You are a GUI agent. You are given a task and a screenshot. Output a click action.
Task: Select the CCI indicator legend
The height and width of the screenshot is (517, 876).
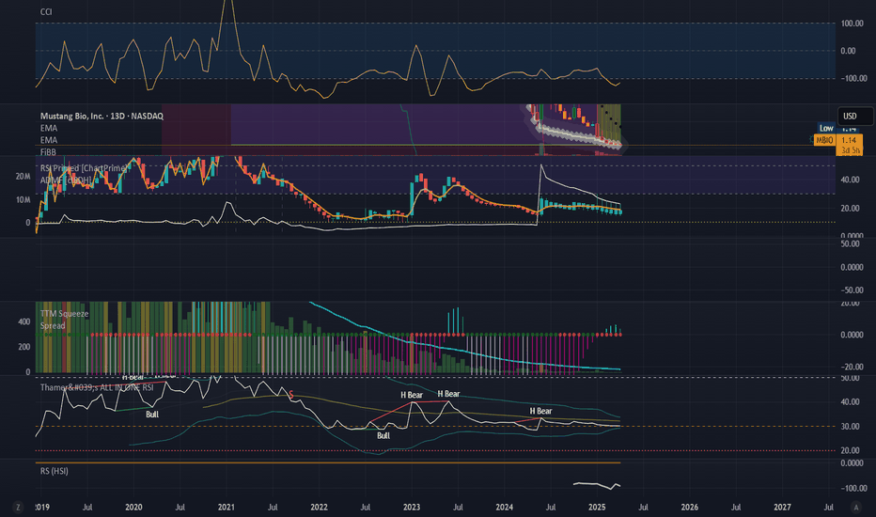point(46,11)
